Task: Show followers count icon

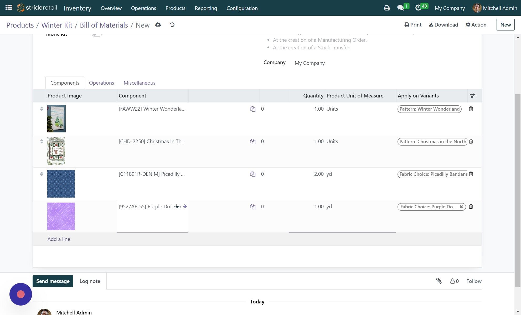Action: [454, 281]
